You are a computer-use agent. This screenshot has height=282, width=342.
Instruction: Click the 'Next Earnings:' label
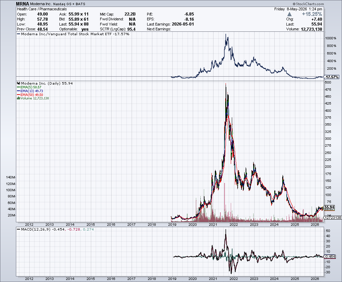(x=159, y=29)
